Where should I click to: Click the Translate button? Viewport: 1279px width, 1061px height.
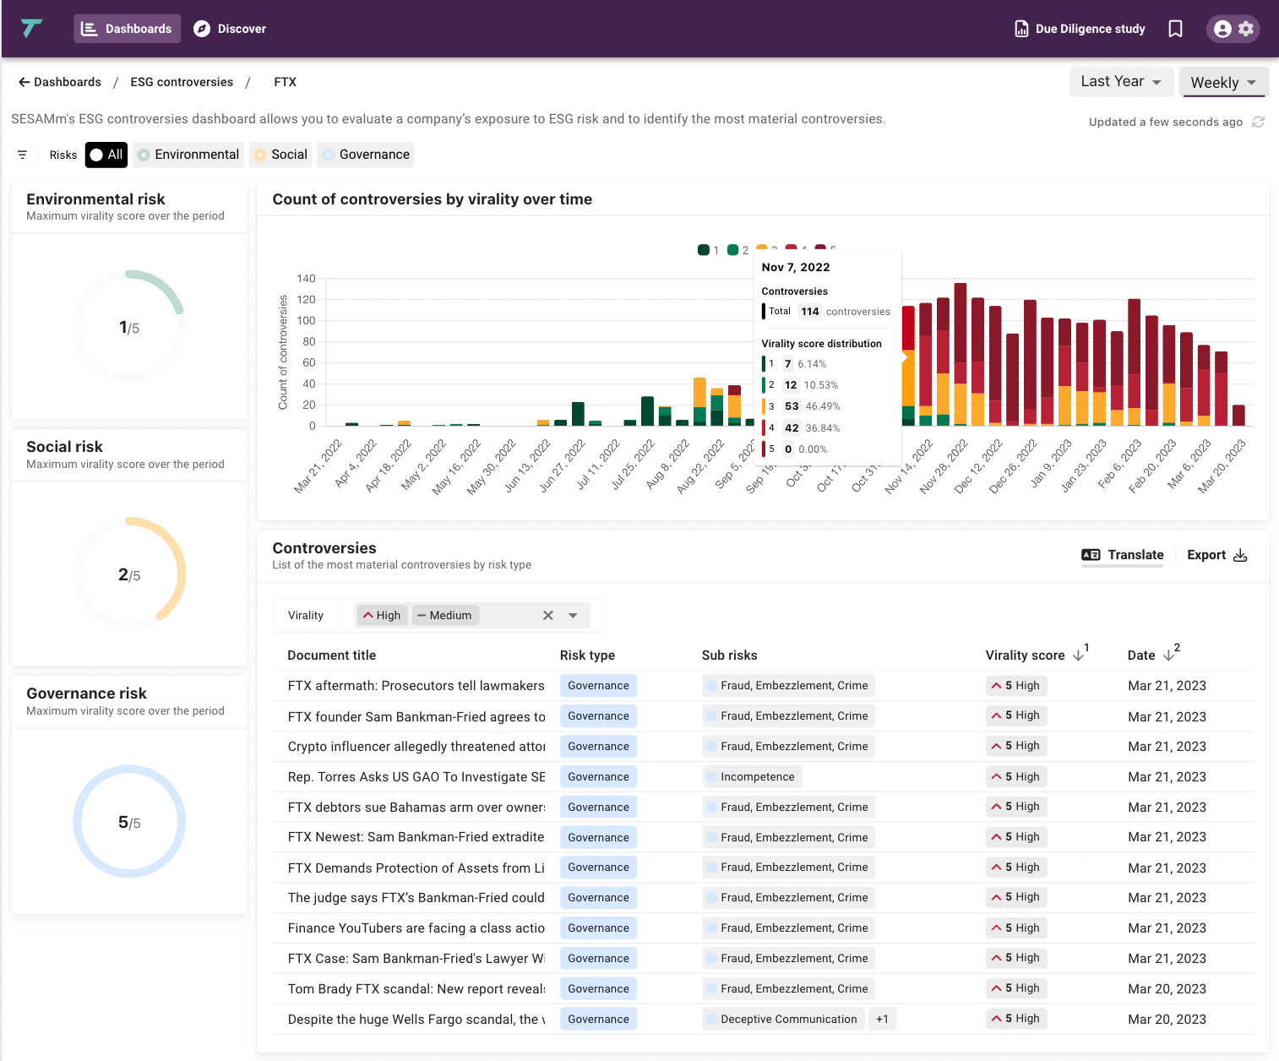(1123, 555)
